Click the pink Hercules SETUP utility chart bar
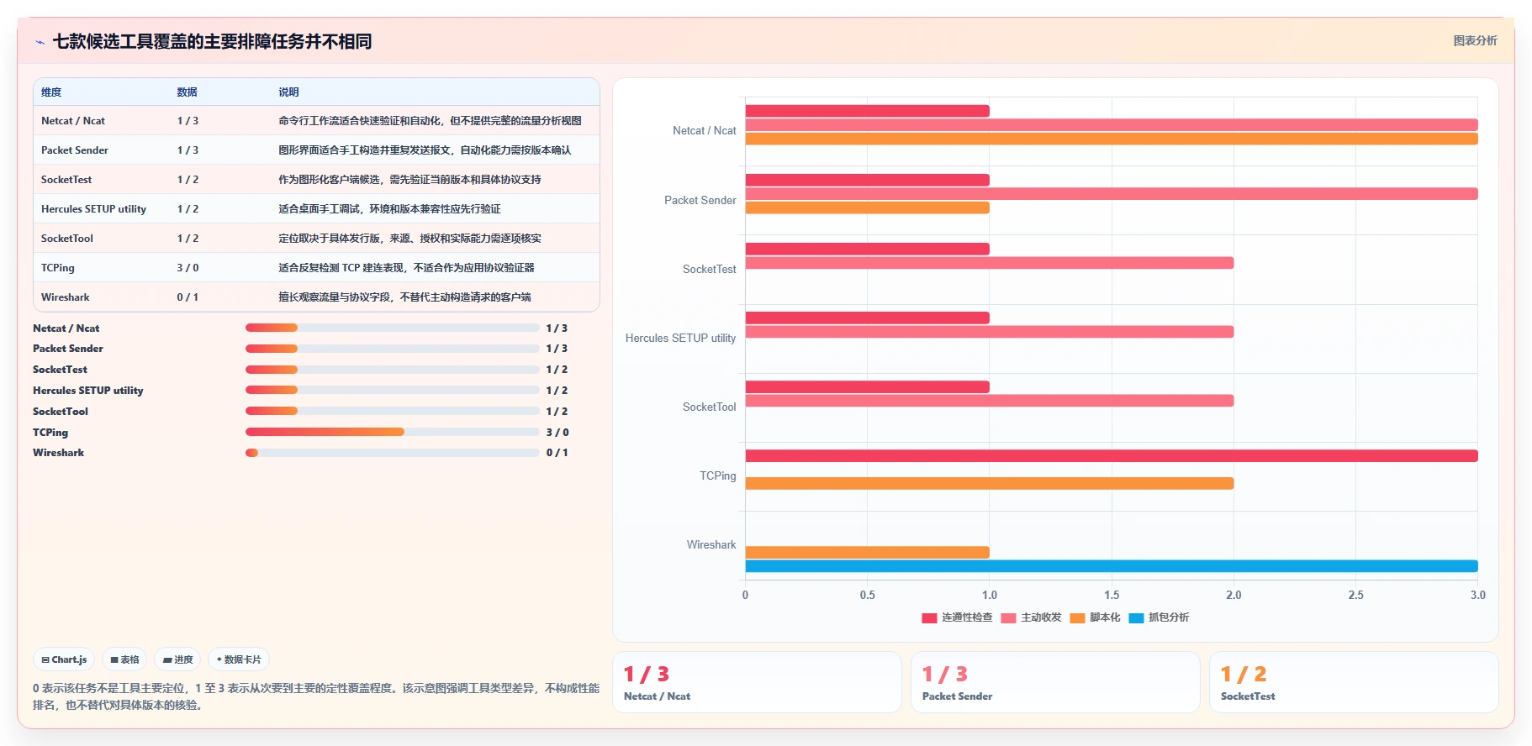The height and width of the screenshot is (746, 1532). coord(990,332)
